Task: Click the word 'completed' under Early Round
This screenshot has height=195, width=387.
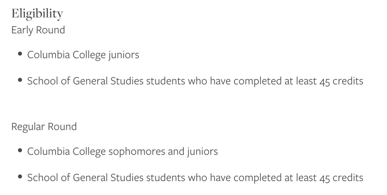Action: 257,82
